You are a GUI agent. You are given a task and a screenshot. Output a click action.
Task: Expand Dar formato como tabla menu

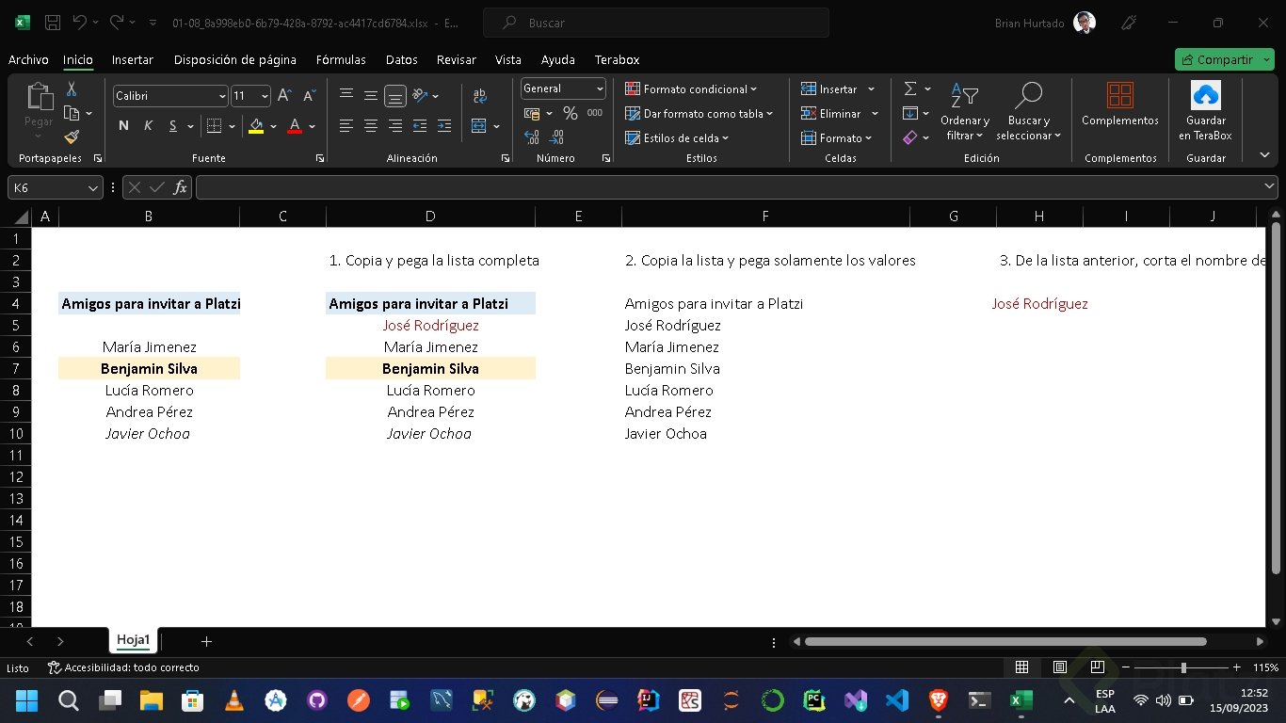[x=699, y=114]
